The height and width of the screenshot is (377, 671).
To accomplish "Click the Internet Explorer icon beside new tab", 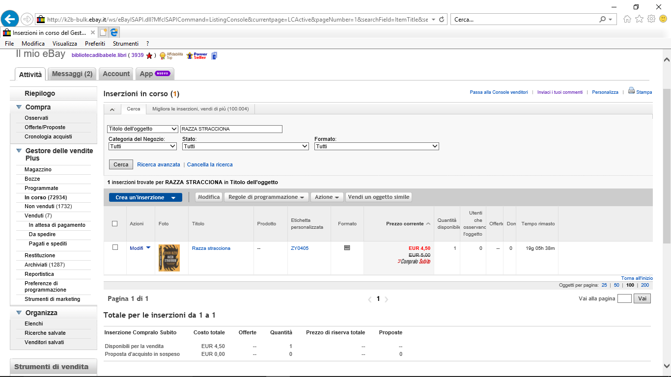I will point(114,32).
